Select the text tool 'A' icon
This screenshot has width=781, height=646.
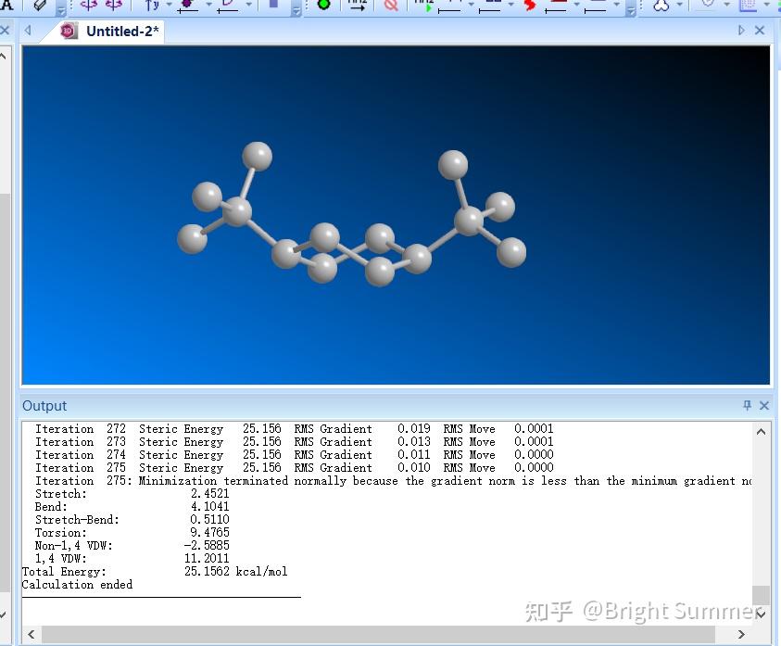pyautogui.click(x=6, y=5)
